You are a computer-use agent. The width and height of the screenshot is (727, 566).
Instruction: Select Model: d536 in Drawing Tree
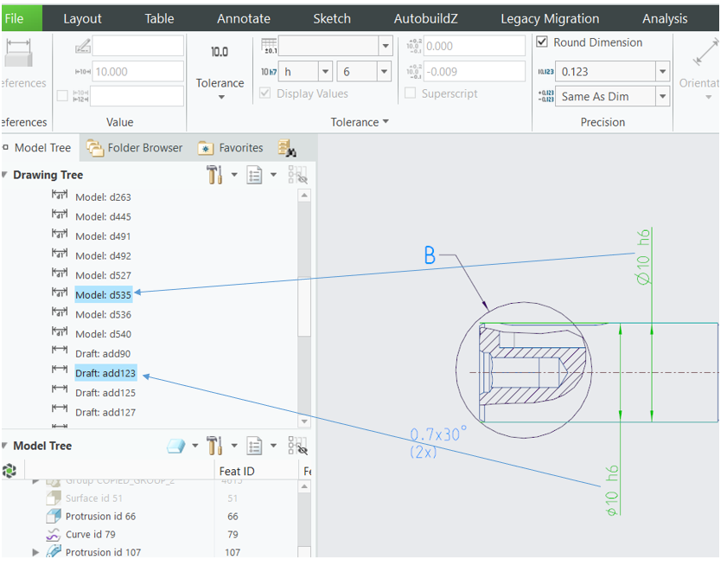coord(103,314)
